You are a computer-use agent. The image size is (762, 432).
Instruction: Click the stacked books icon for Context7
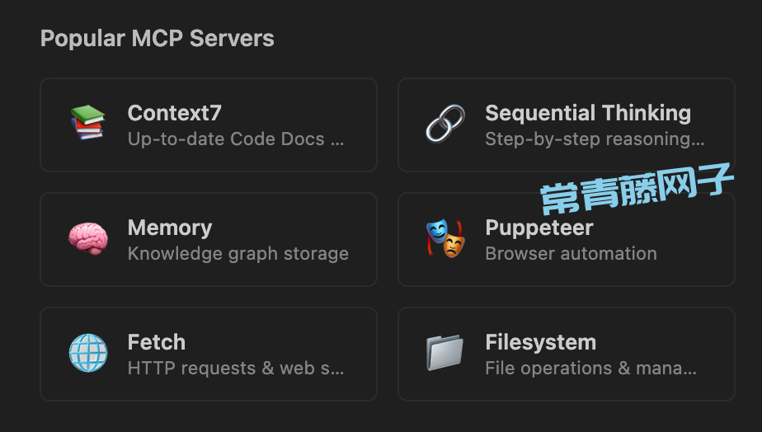88,123
